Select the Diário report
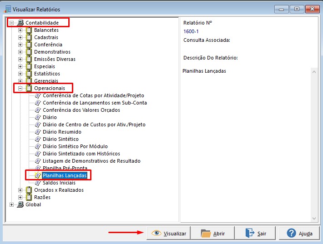The image size is (323, 244). click(x=50, y=117)
